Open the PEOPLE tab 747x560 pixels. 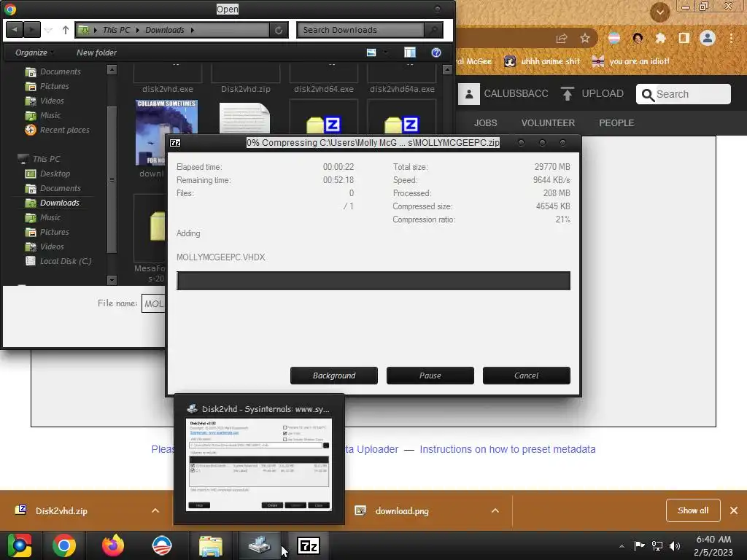(x=616, y=122)
